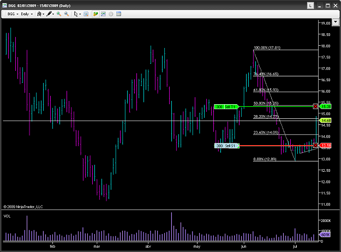Close the BGG chart window
This screenshot has width=341, height=252.
(x=336, y=6)
